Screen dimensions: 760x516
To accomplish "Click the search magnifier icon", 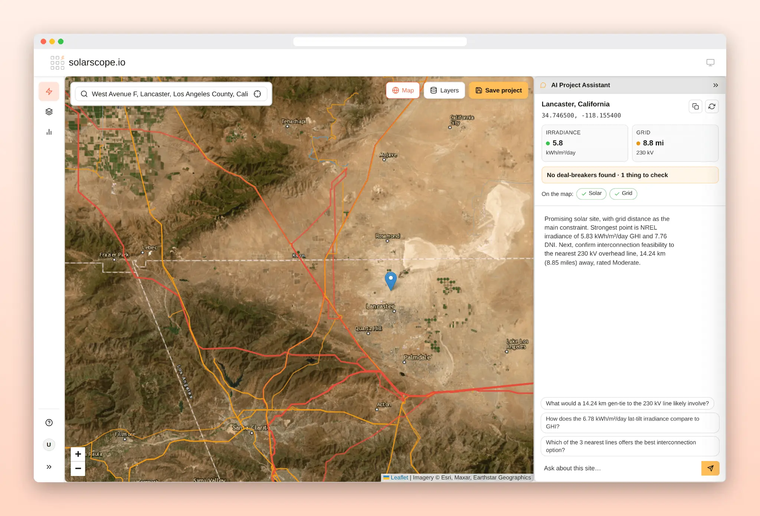I will point(84,94).
